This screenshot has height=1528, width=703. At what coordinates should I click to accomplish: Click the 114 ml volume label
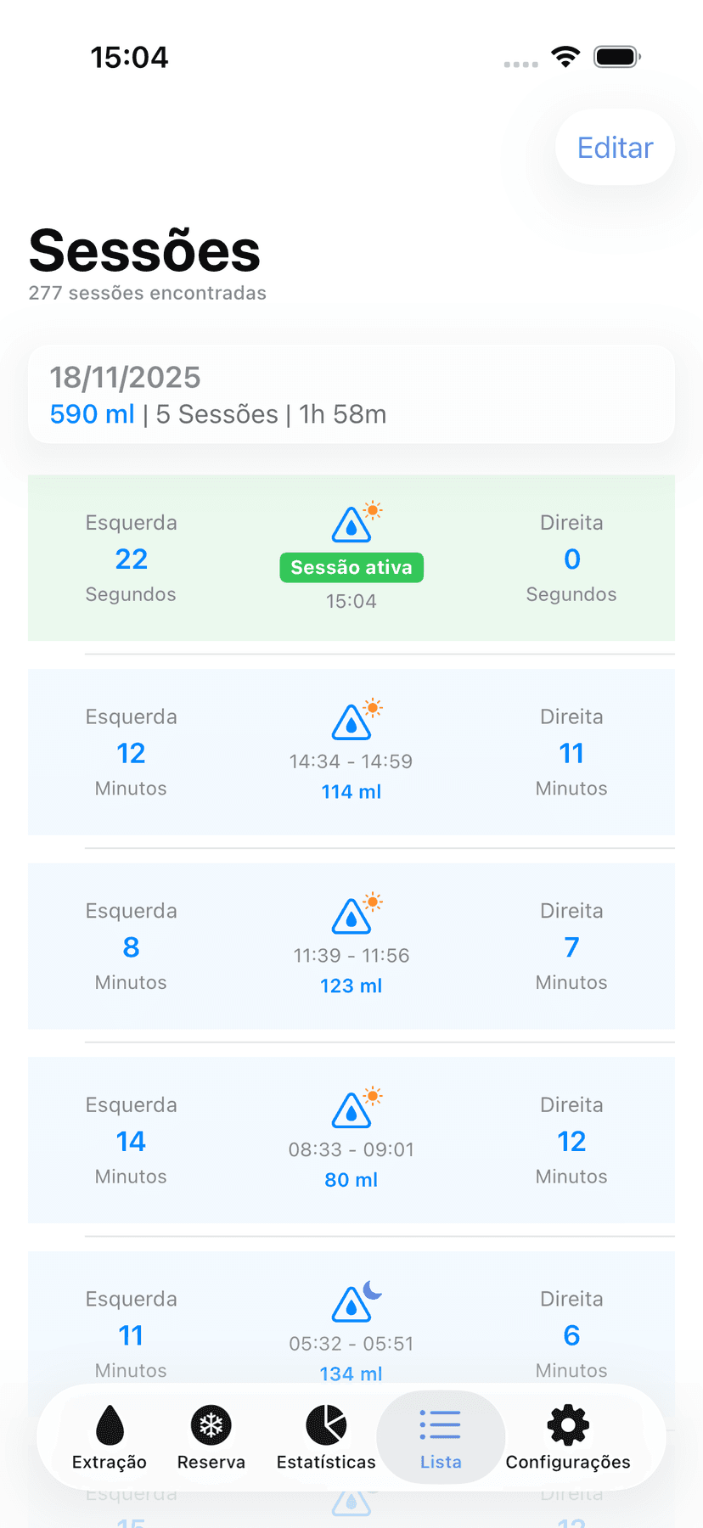(351, 792)
